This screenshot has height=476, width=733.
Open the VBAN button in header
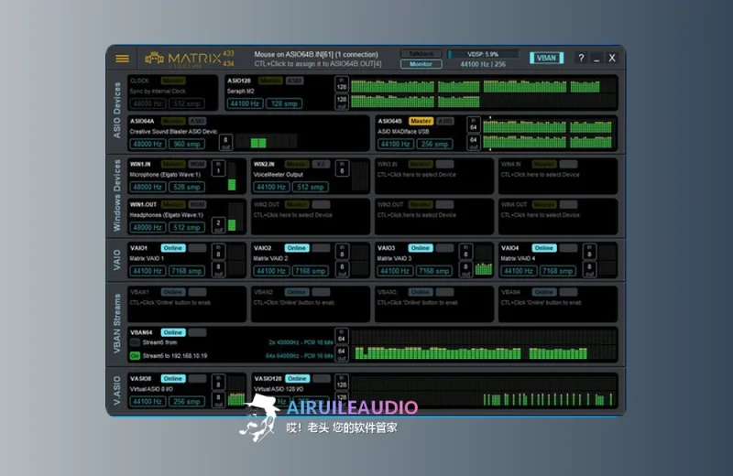coord(546,58)
